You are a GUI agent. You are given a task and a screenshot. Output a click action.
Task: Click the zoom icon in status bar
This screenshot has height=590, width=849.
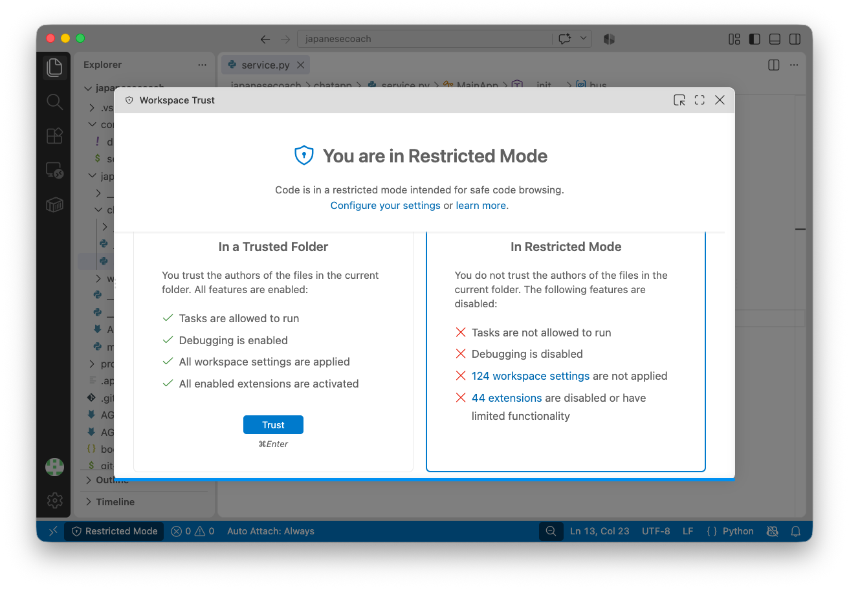551,531
